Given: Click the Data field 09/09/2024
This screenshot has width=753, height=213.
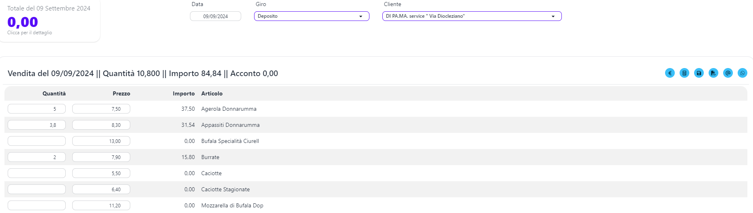Looking at the screenshot, I should coord(215,16).
